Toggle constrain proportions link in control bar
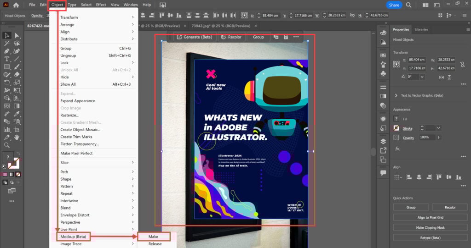This screenshot has width=471, height=248. click(x=352, y=15)
